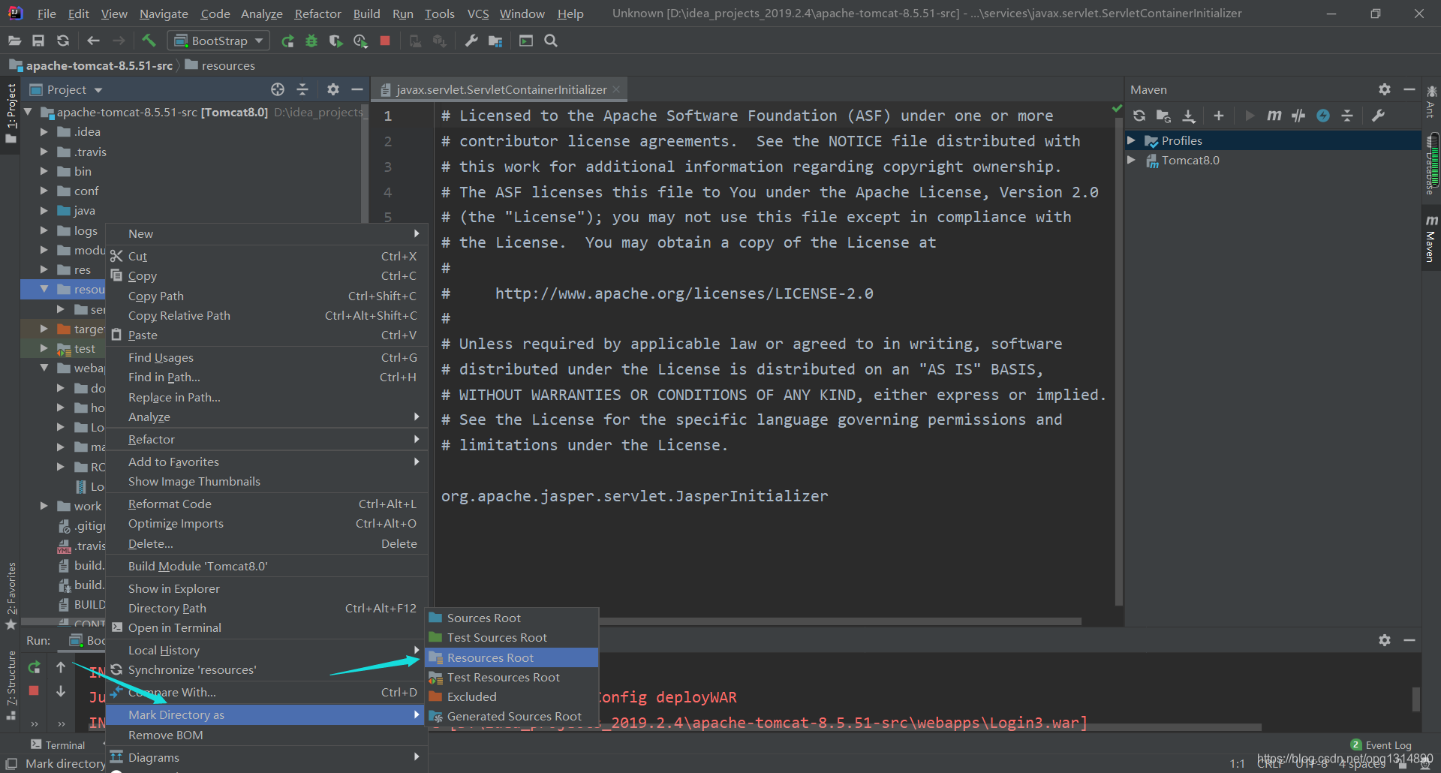1441x773 pixels.
Task: Expand the java folder in the tree
Action: [44, 210]
